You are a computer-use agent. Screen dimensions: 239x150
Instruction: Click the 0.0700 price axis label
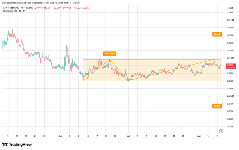click(230, 81)
